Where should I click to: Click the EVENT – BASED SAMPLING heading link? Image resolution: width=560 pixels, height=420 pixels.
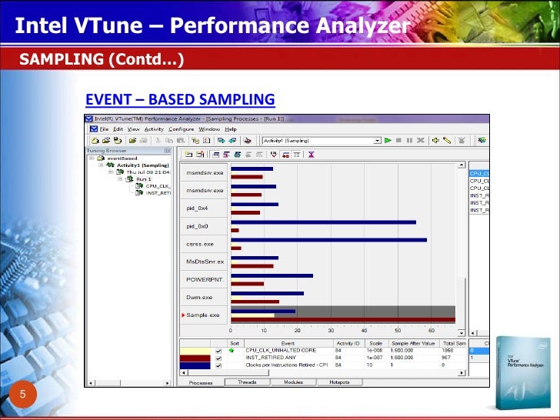click(180, 99)
